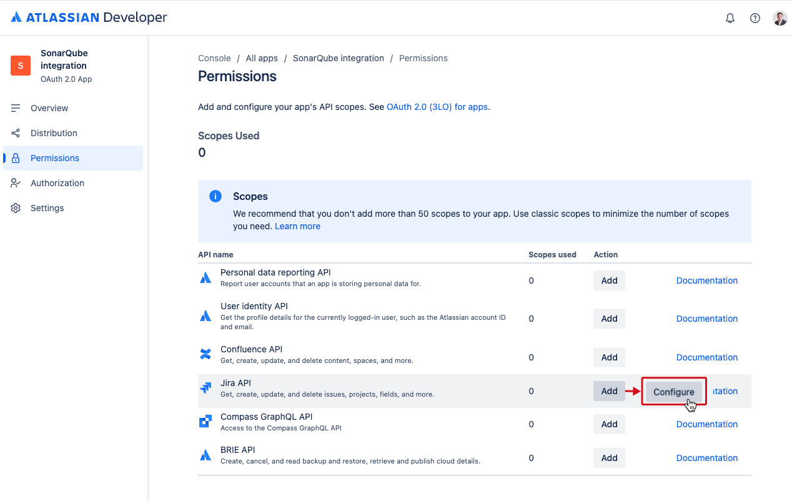The height and width of the screenshot is (501, 792).
Task: Open the notifications bell icon
Action: (730, 17)
